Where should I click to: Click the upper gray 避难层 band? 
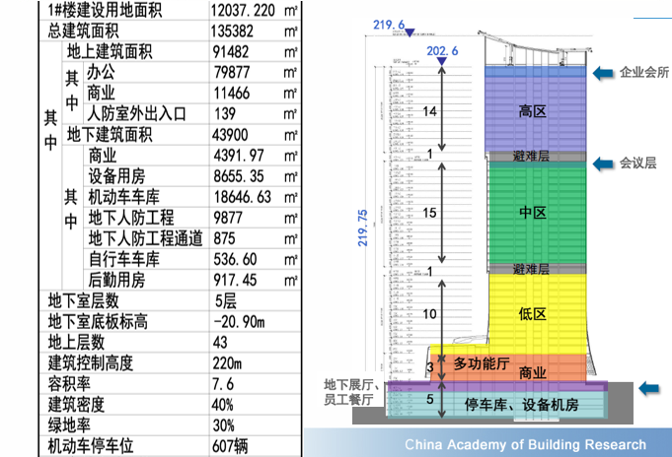(x=532, y=156)
